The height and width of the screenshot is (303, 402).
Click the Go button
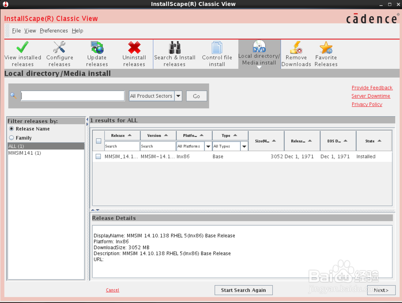(x=197, y=96)
